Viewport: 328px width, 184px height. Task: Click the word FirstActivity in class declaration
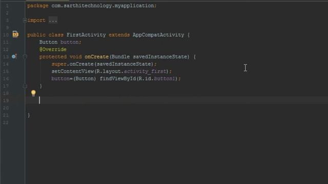[x=86, y=35]
